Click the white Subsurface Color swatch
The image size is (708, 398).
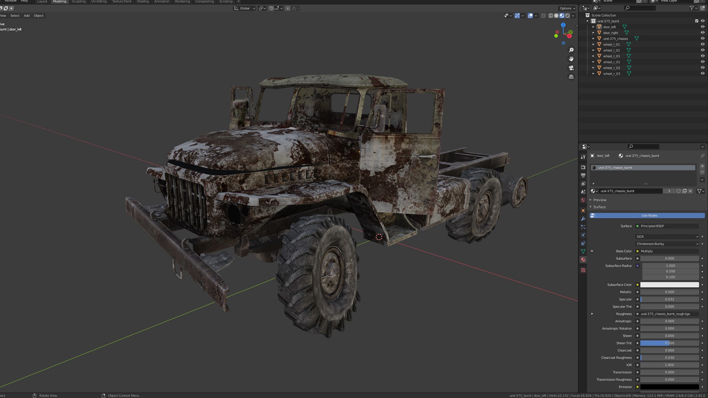[x=669, y=284]
